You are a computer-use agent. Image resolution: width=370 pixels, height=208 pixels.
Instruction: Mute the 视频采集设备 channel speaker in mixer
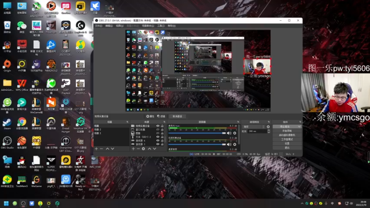[x=229, y=144]
